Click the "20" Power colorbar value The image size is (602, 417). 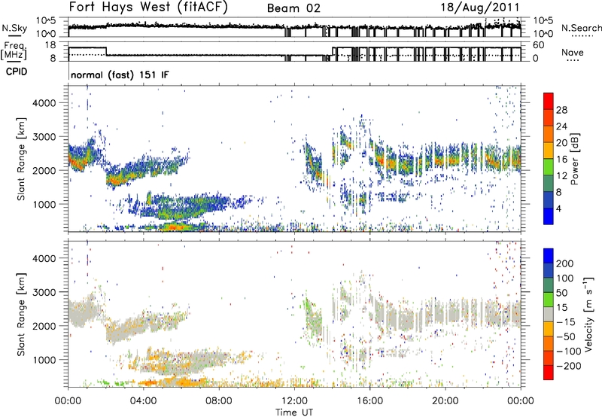coord(561,143)
